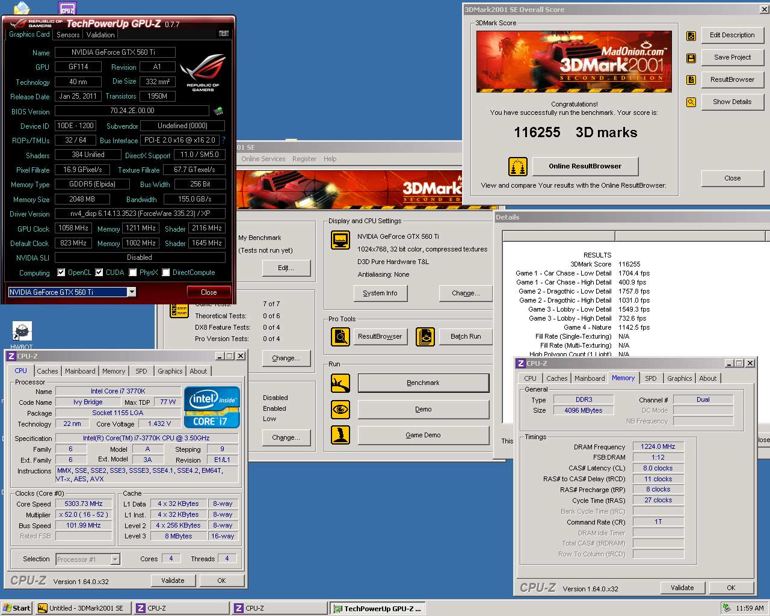Click the Untitled - 3DMark2001 SE taskbar button
This screenshot has width=770, height=616.
(83, 608)
